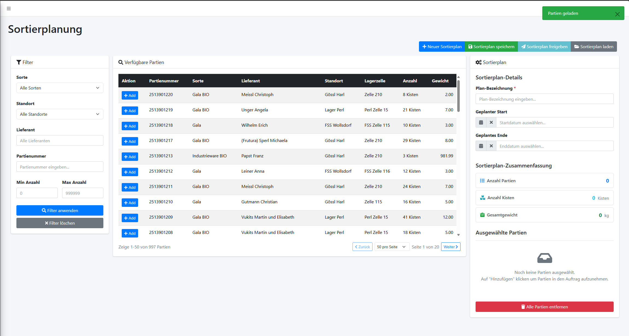Add Partie 2513901220 to the plan
The image size is (629, 336).
(130, 95)
